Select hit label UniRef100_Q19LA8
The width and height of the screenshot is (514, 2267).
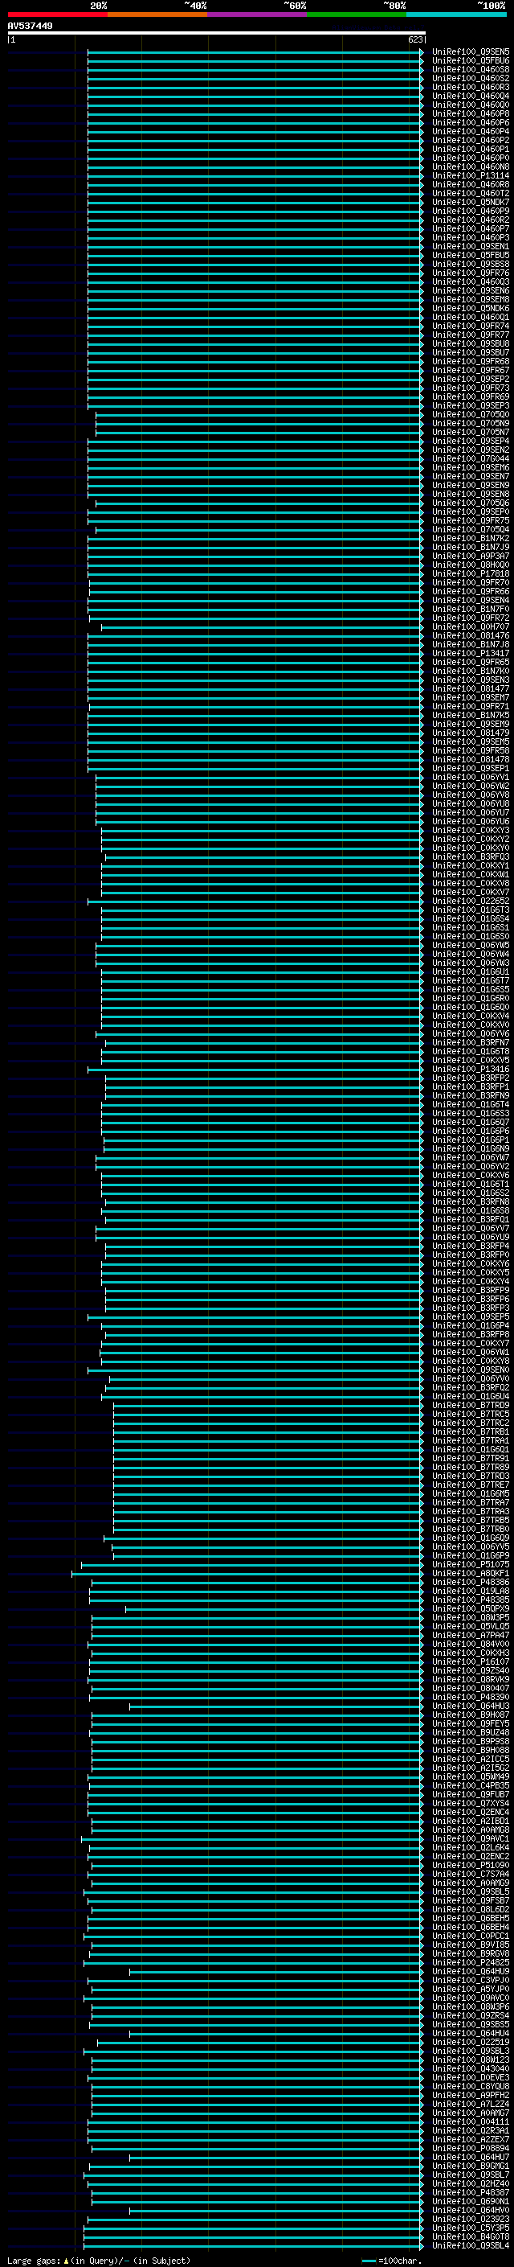(471, 1591)
